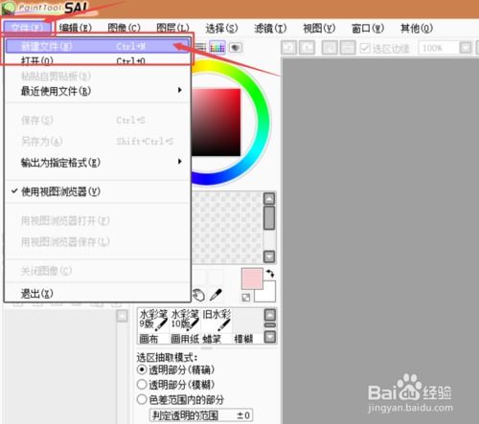Choose 打开(O) from File menu
Screen dimensions: 479x424
coord(98,60)
